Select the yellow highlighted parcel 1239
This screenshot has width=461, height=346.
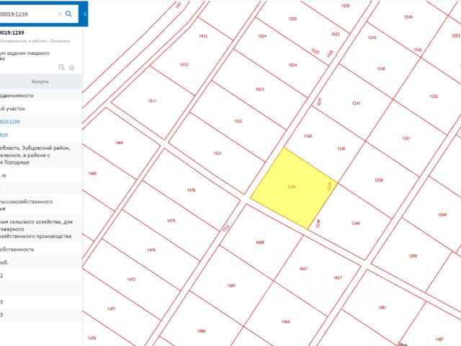(x=293, y=188)
